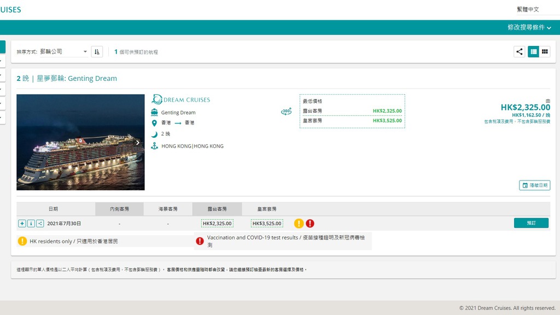Select the HK$3,525.00 palace price in the sailing row
The image size is (560, 315).
click(267, 224)
